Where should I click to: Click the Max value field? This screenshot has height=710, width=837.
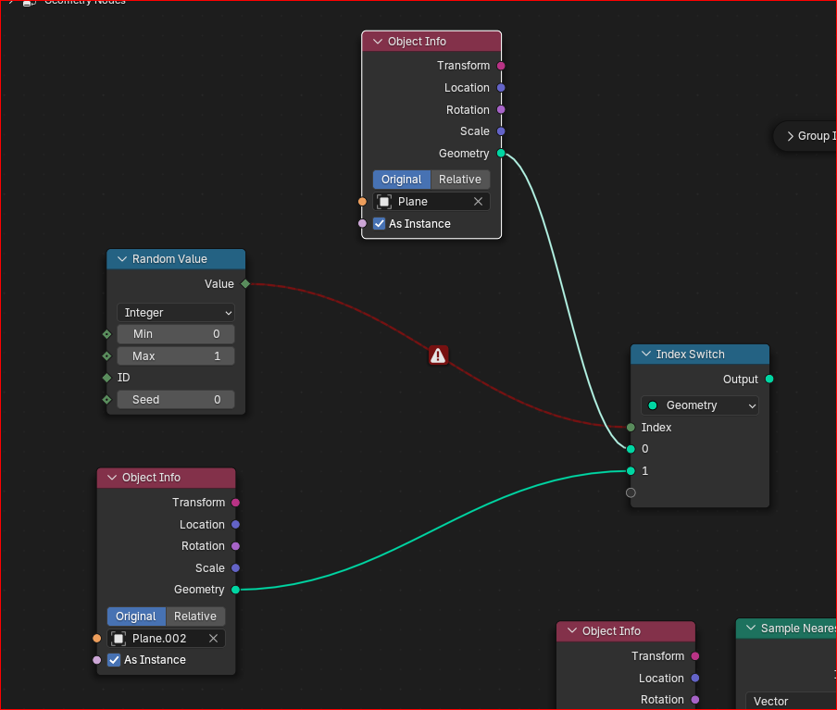point(176,356)
